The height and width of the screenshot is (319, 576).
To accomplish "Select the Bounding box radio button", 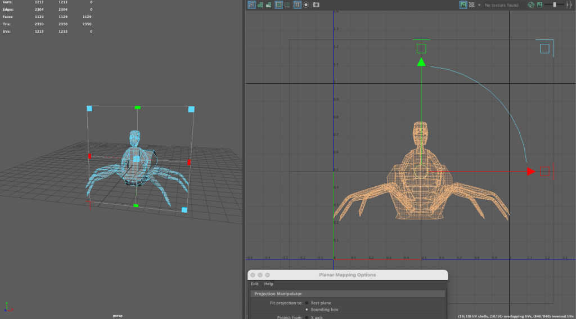I will pyautogui.click(x=307, y=310).
